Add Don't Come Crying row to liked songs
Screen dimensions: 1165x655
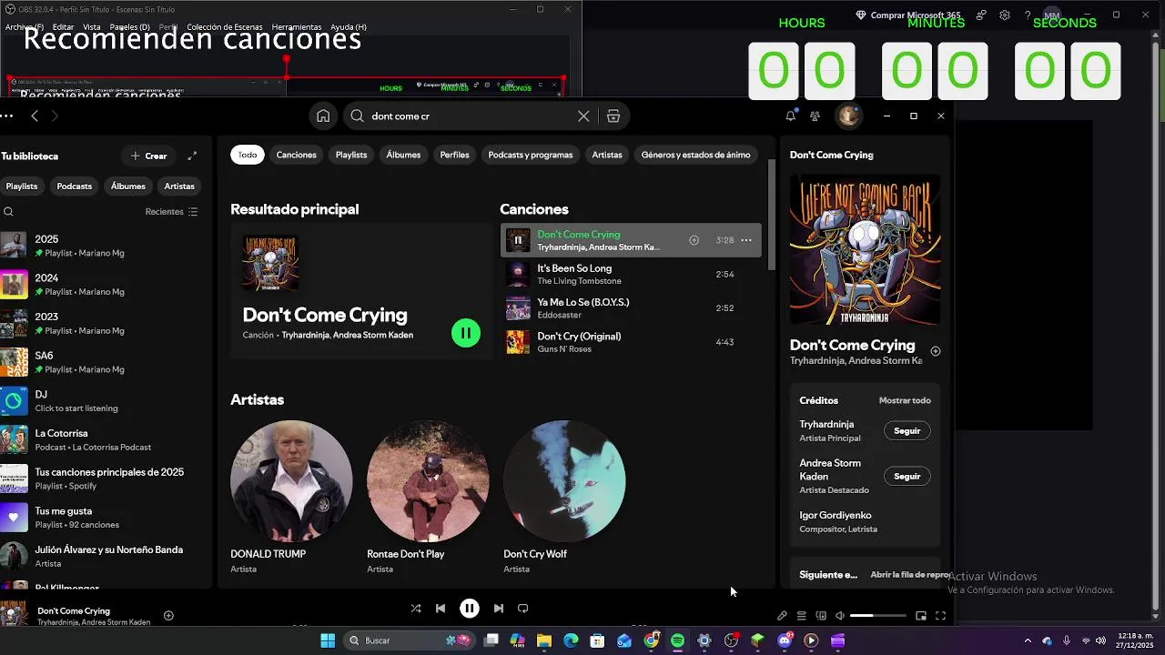694,240
